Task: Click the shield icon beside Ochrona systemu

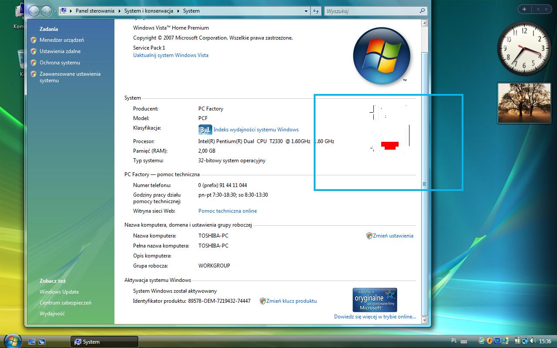Action: tap(34, 63)
